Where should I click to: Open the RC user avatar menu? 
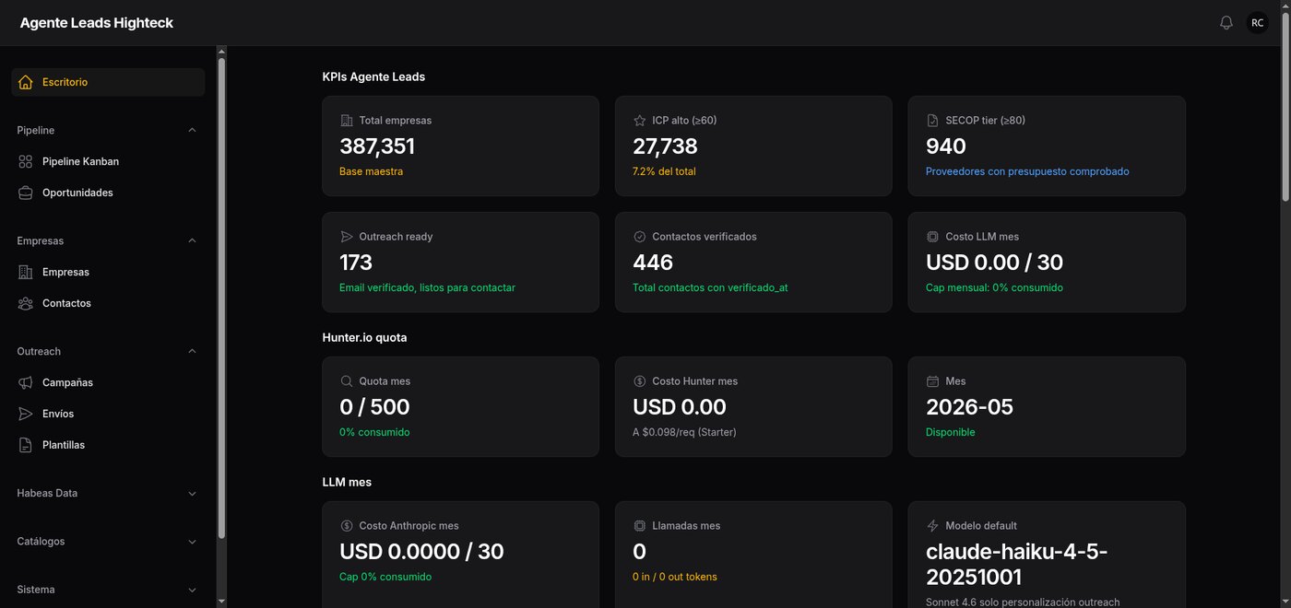(1258, 23)
